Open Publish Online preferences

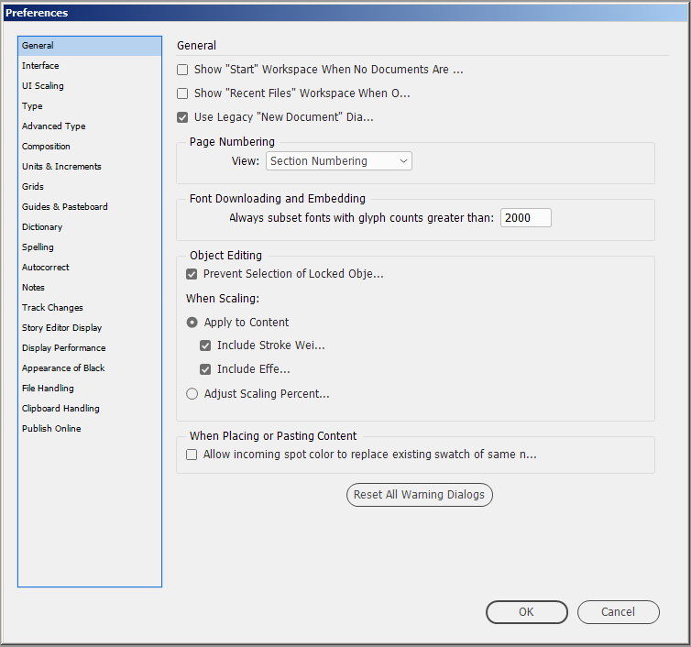click(x=90, y=429)
